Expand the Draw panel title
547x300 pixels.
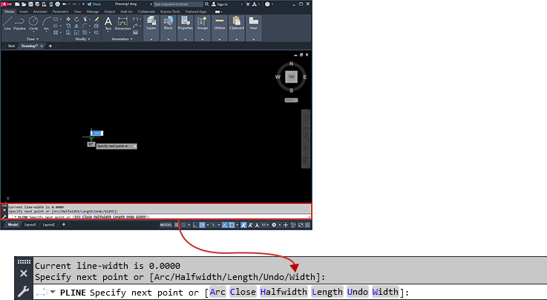click(x=33, y=39)
